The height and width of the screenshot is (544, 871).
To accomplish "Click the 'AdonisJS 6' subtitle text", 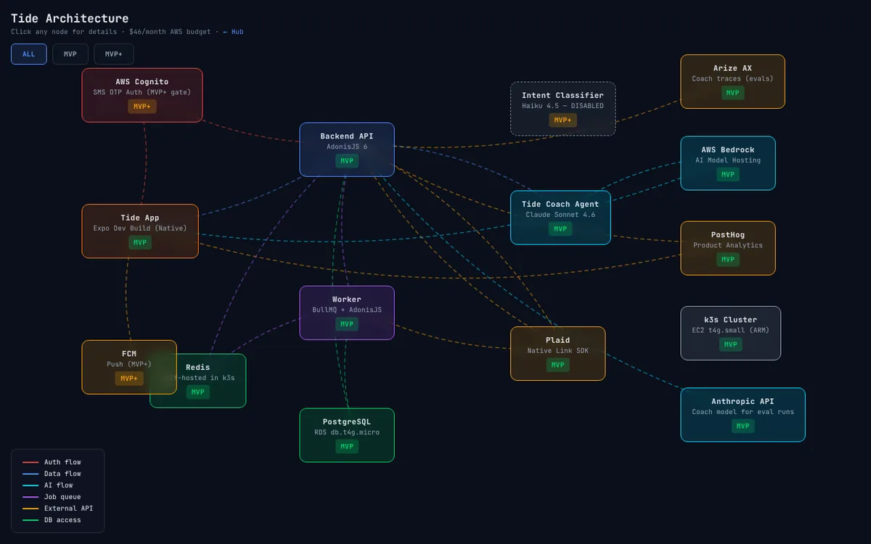I will [347, 147].
